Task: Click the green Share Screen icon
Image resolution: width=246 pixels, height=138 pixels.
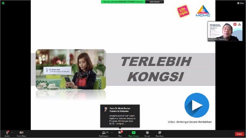Action: (133, 133)
